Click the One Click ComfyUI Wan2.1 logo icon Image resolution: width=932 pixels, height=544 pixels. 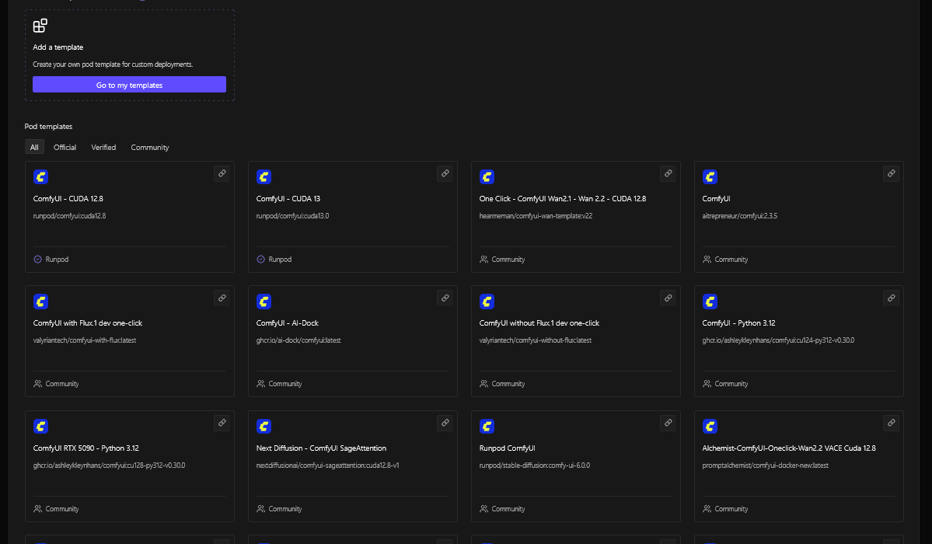pos(487,176)
